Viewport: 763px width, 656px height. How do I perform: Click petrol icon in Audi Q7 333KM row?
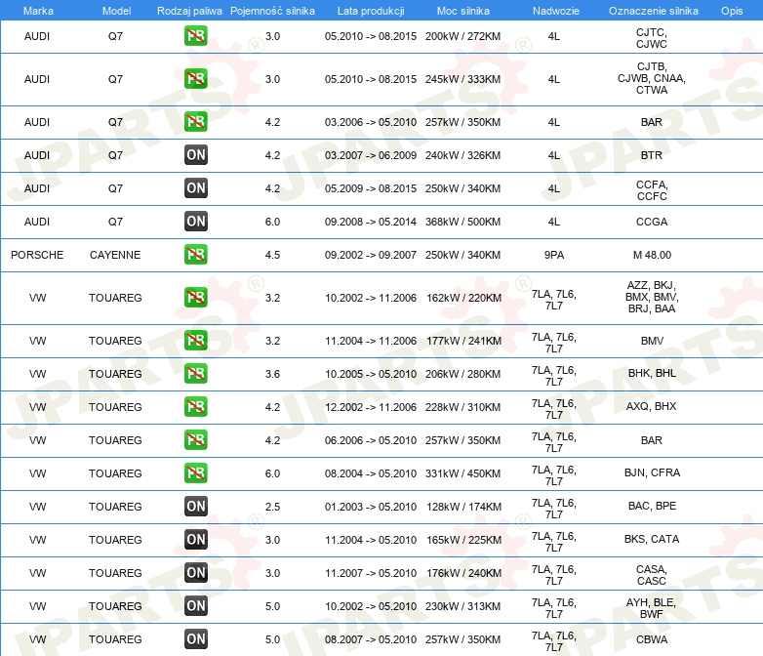[x=195, y=79]
